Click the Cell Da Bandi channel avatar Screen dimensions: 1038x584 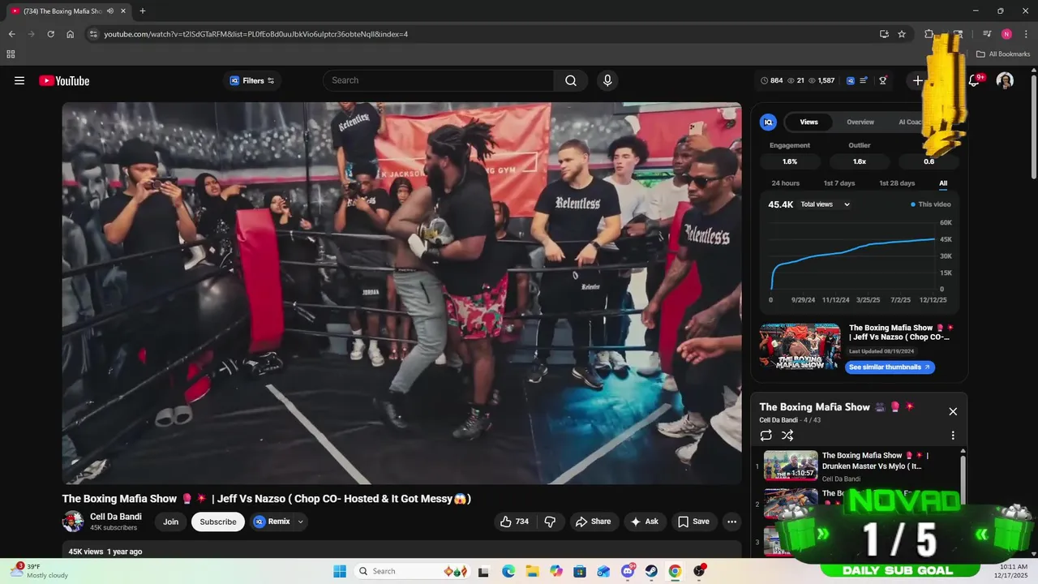[73, 522]
